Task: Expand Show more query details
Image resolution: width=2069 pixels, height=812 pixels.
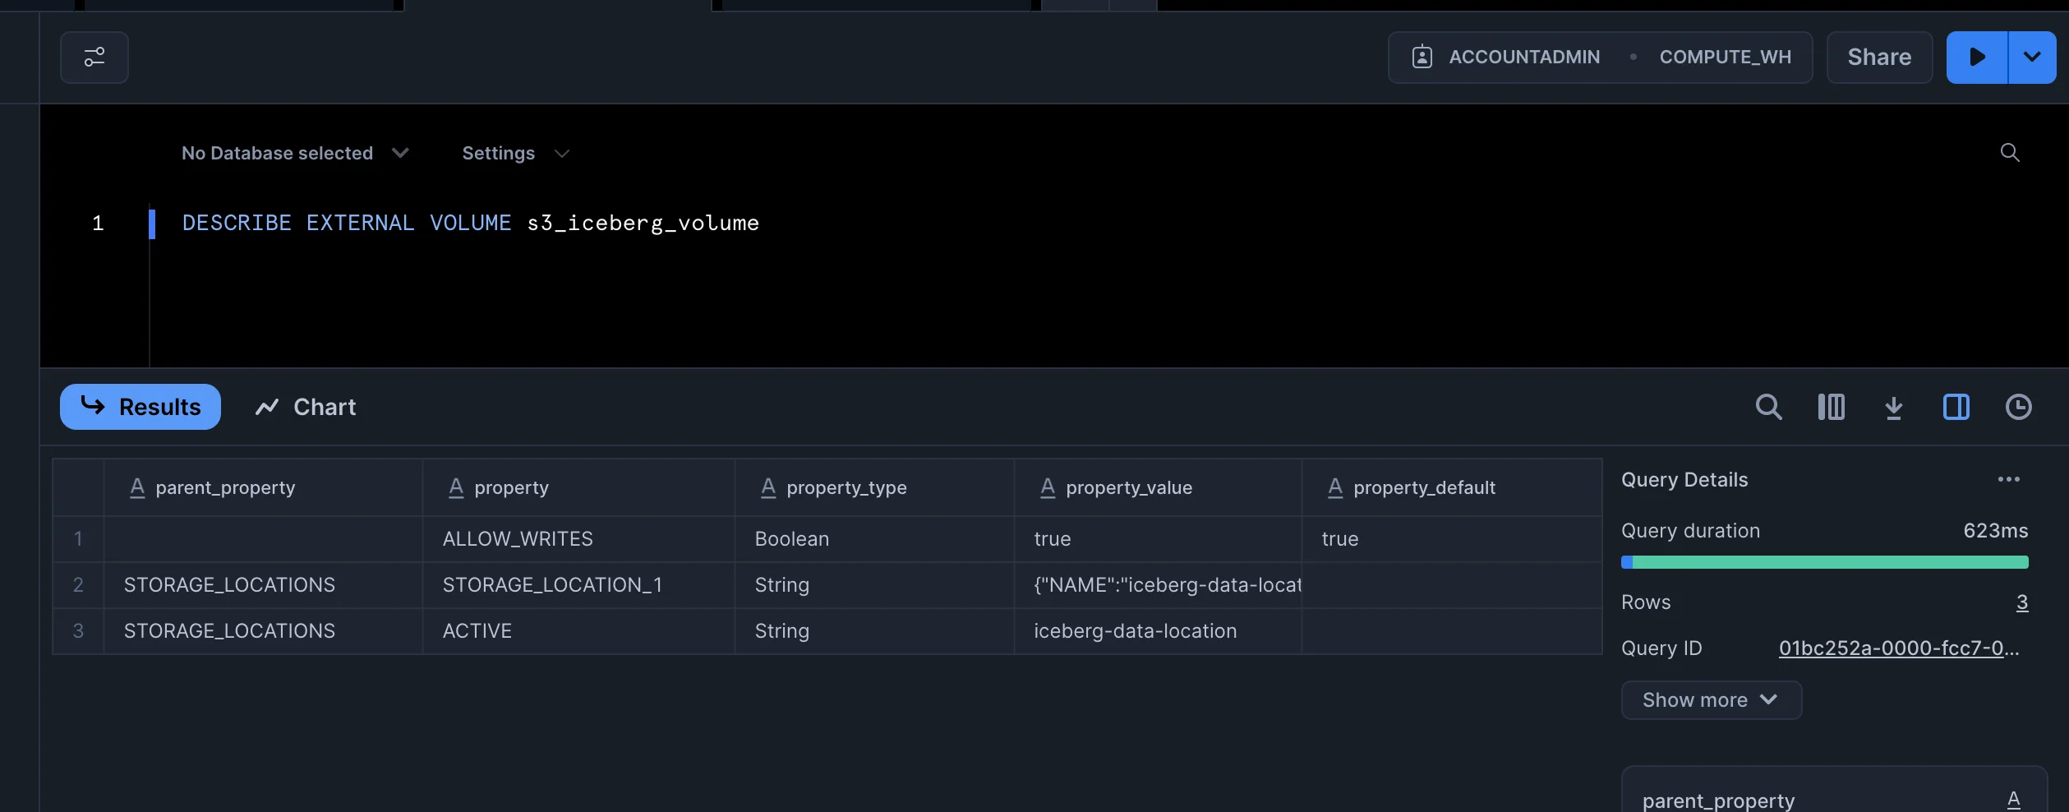Action: point(1711,700)
